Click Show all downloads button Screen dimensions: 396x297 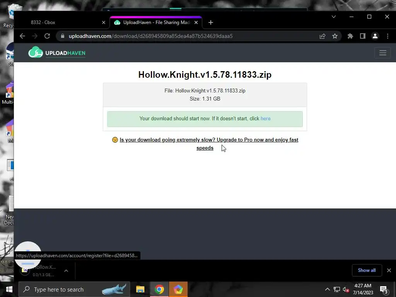(367, 270)
